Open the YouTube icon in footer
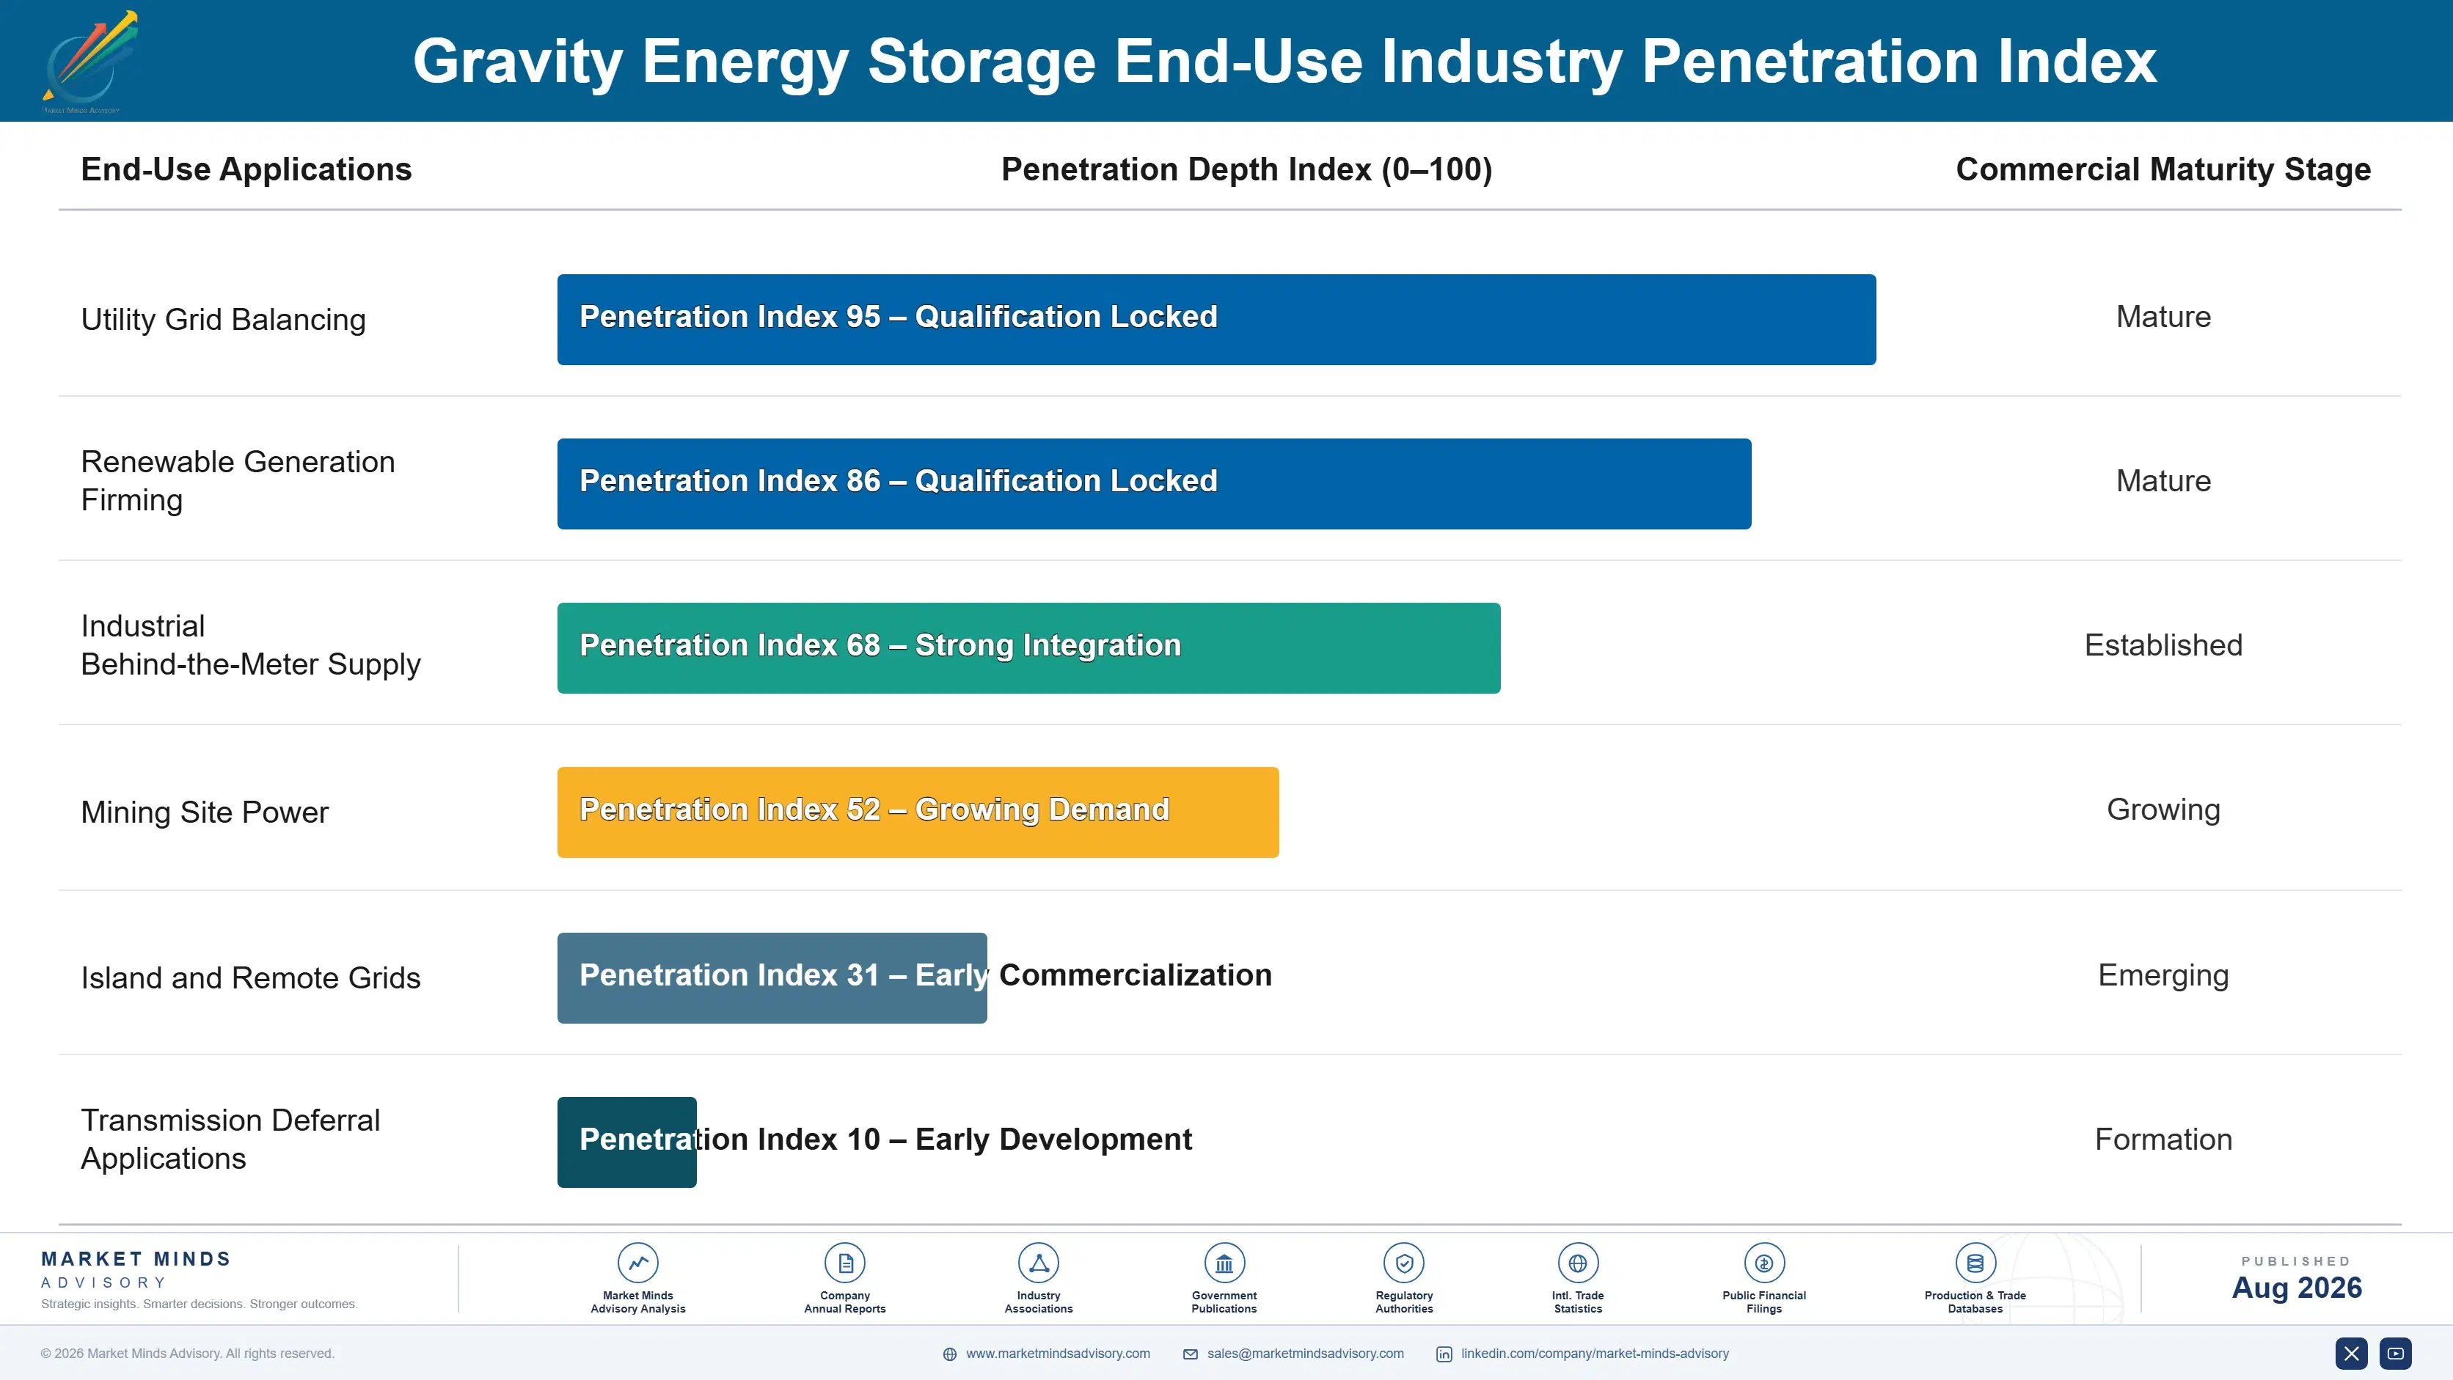 pyautogui.click(x=2395, y=1352)
